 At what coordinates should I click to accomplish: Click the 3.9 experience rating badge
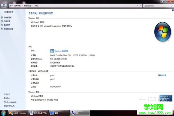pos(52,51)
